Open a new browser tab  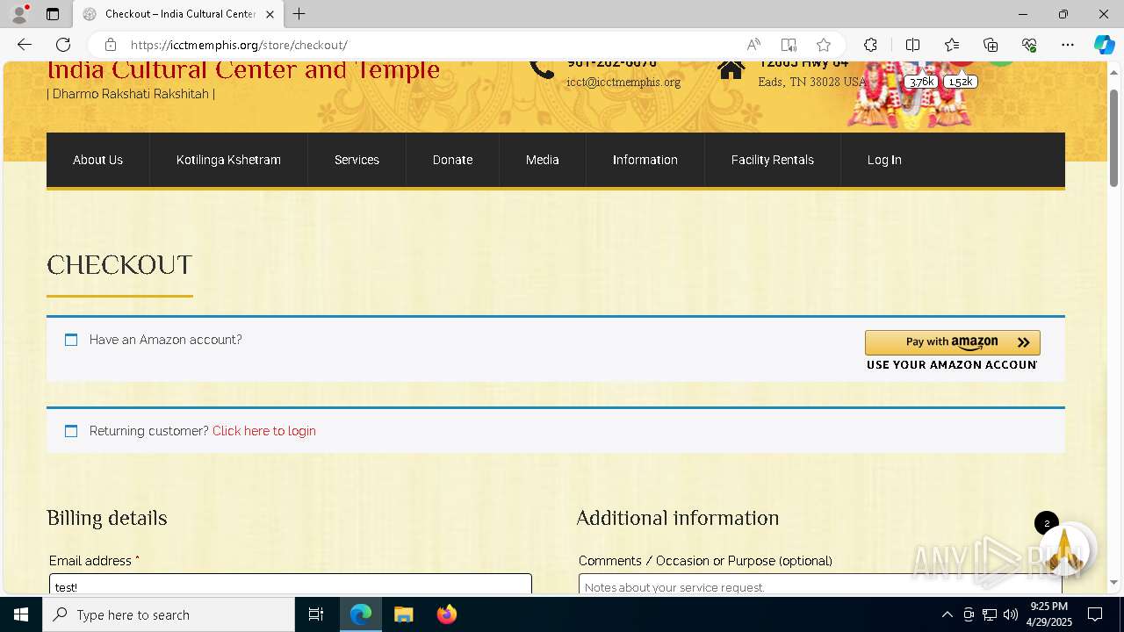click(x=299, y=14)
